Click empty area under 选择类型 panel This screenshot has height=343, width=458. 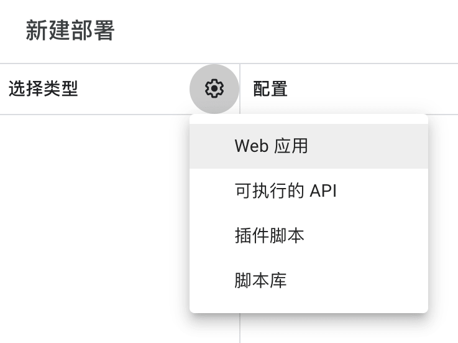coord(93,228)
